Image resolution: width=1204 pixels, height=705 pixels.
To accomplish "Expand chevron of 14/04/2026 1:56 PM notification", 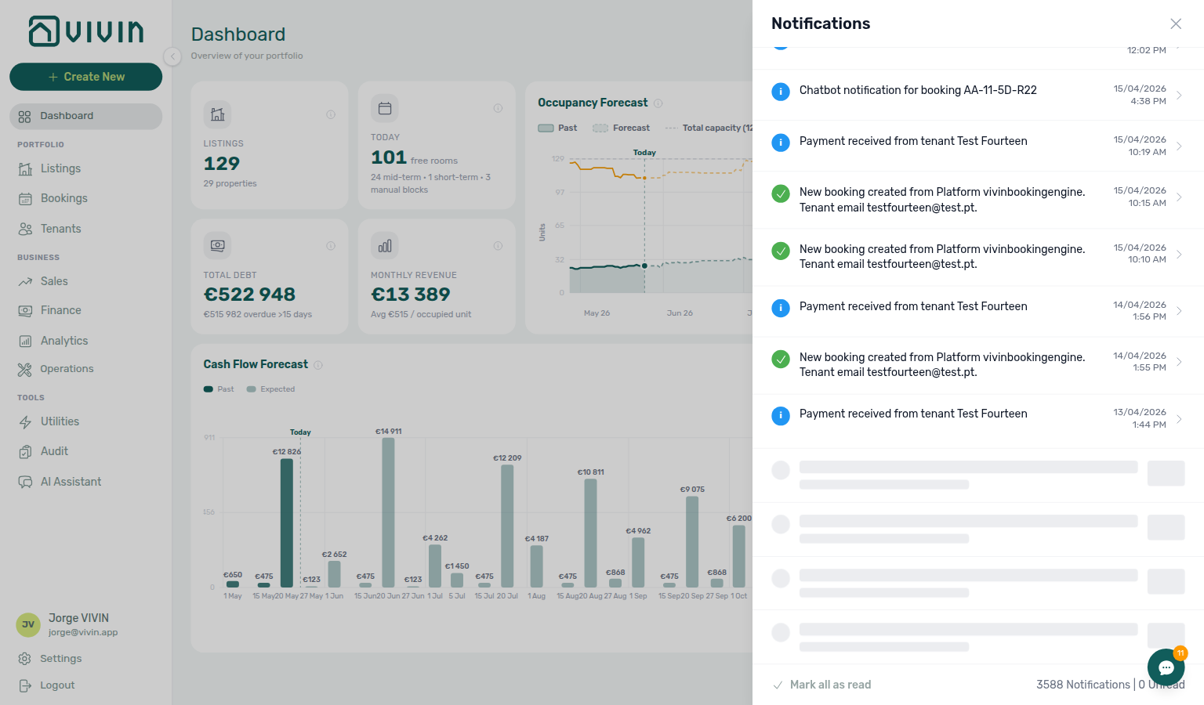I will click(x=1179, y=311).
